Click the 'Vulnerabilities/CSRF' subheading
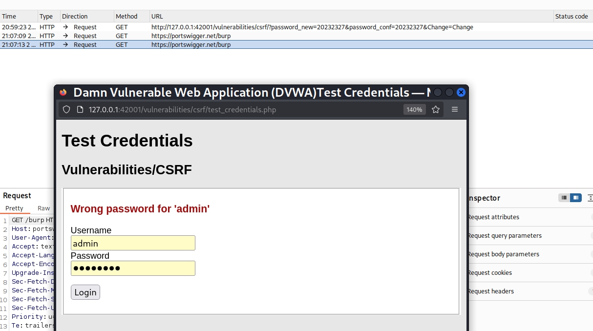The image size is (593, 331). pyautogui.click(x=127, y=170)
